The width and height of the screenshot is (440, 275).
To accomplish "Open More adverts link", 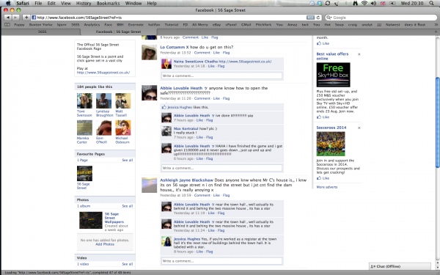I will (x=327, y=187).
